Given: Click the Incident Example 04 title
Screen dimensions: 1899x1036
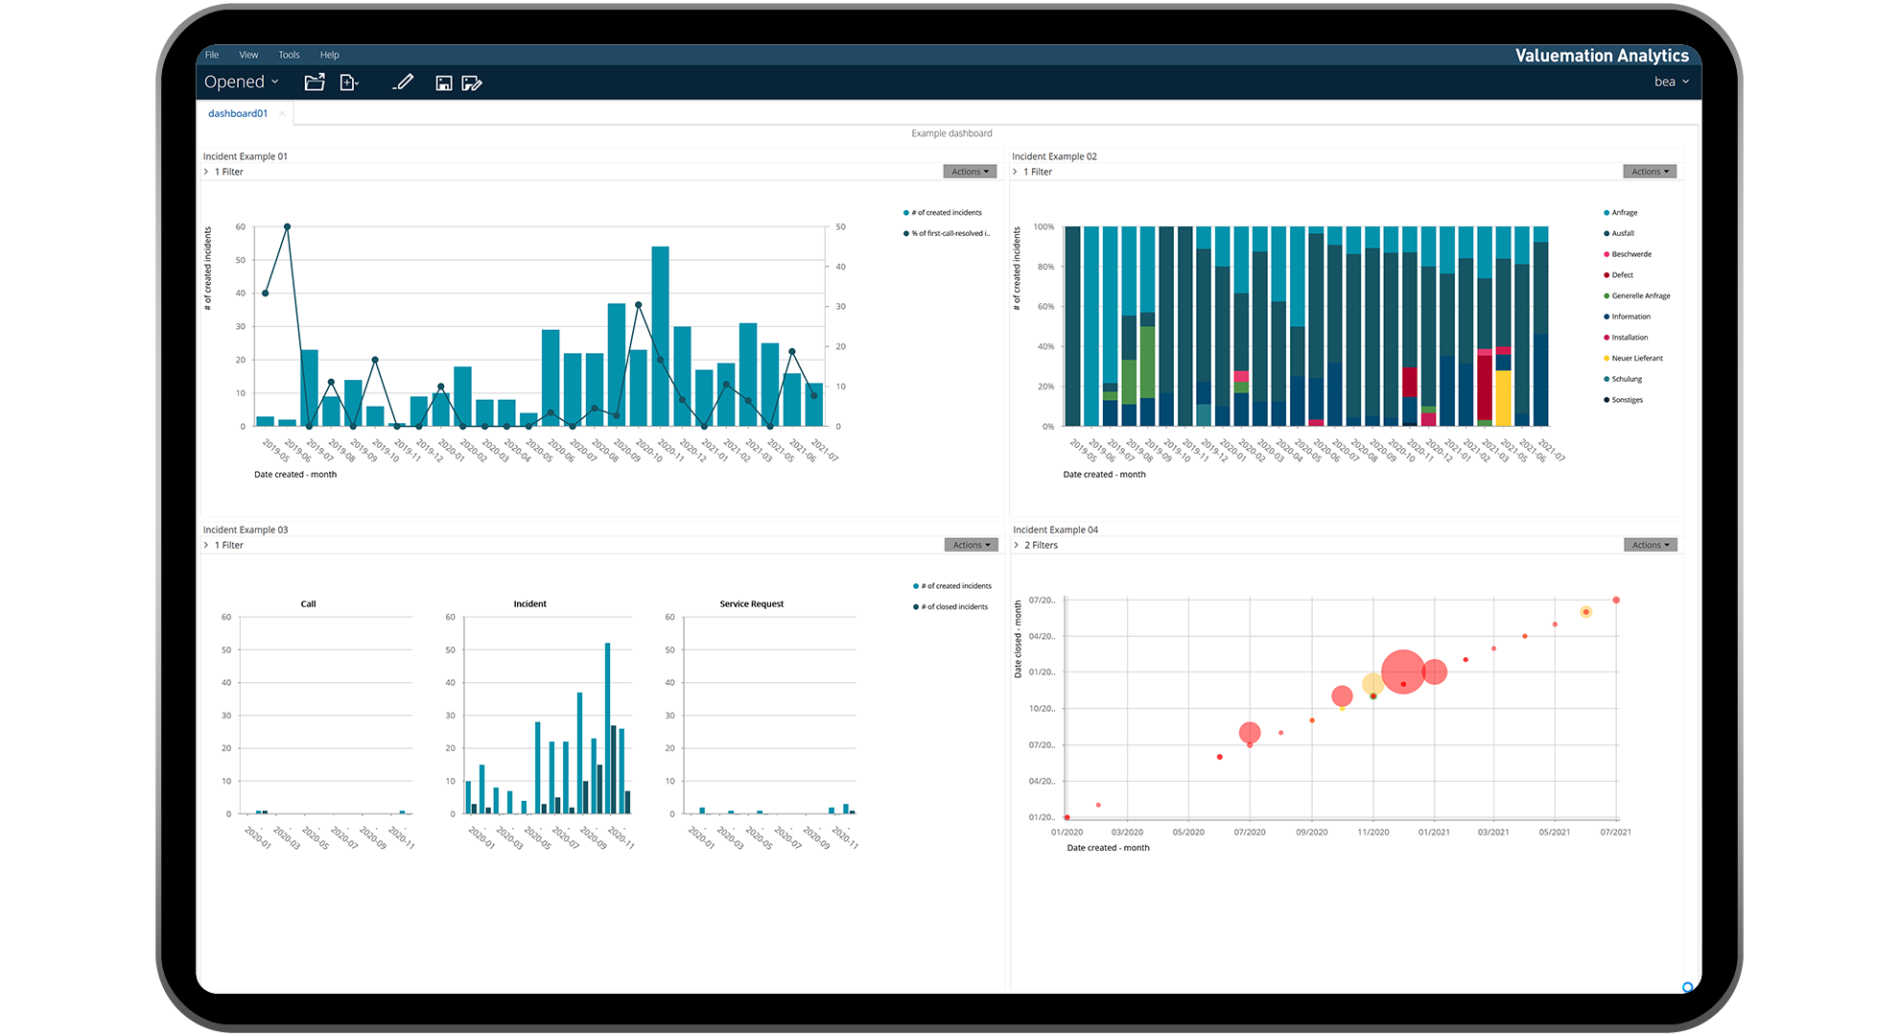Looking at the screenshot, I should point(1056,530).
